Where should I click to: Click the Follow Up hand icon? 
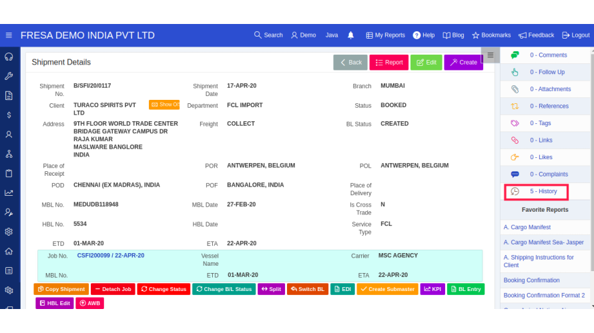[x=515, y=72]
